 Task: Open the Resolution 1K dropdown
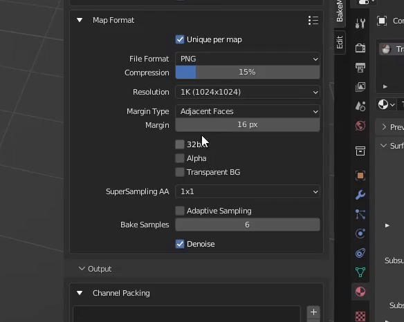[x=248, y=92]
